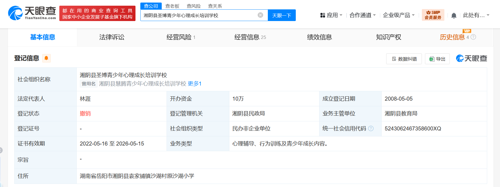Click the 曾用名 tag
Viewport: 500px width, 187px height.
coord(88,84)
